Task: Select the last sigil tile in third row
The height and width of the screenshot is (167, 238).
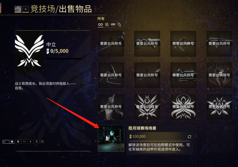Action: click(219, 107)
